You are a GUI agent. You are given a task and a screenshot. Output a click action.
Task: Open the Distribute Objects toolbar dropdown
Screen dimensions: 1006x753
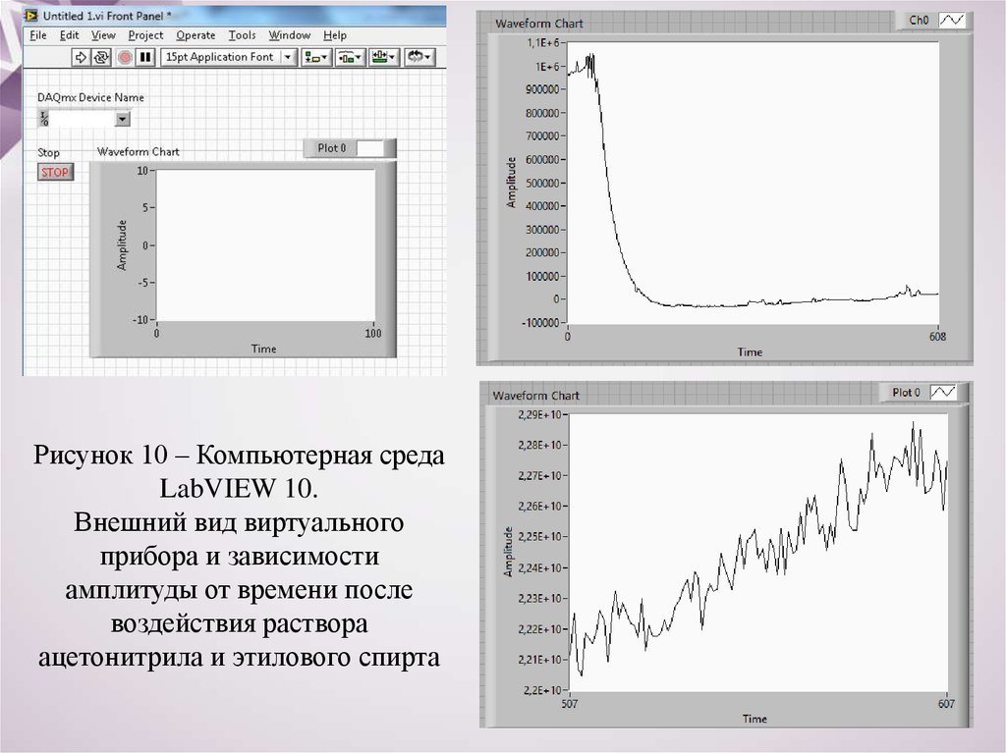coord(351,57)
